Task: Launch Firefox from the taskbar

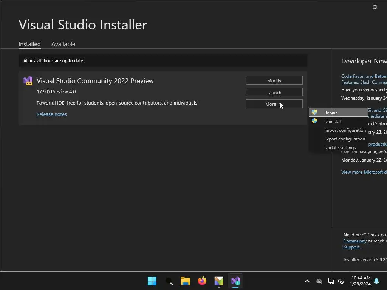Action: click(x=202, y=281)
